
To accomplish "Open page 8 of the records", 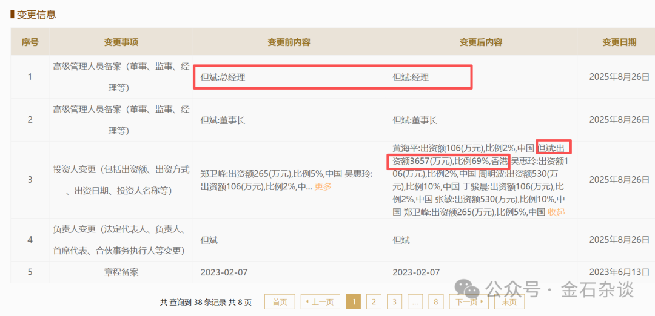I will tap(435, 302).
